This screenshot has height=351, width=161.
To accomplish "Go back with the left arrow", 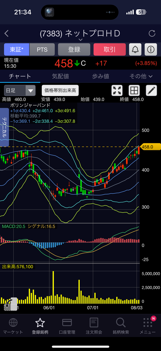I will tap(7, 33).
